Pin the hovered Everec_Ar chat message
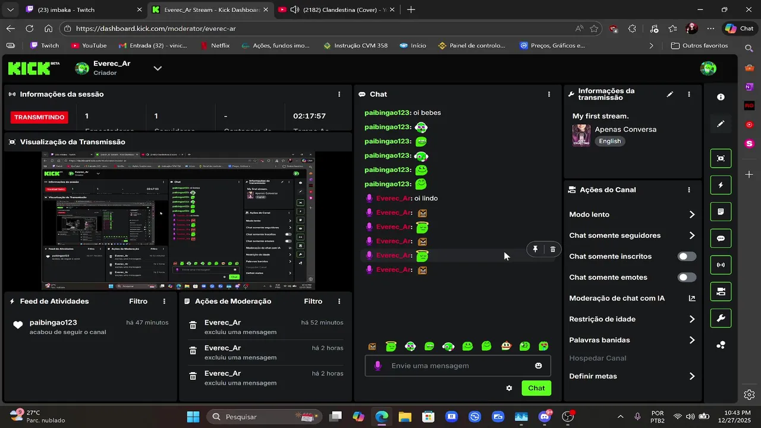This screenshot has width=761, height=428. tap(535, 249)
